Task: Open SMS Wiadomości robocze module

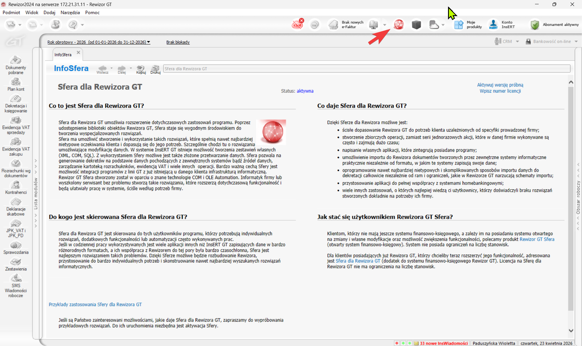Action: tap(16, 286)
